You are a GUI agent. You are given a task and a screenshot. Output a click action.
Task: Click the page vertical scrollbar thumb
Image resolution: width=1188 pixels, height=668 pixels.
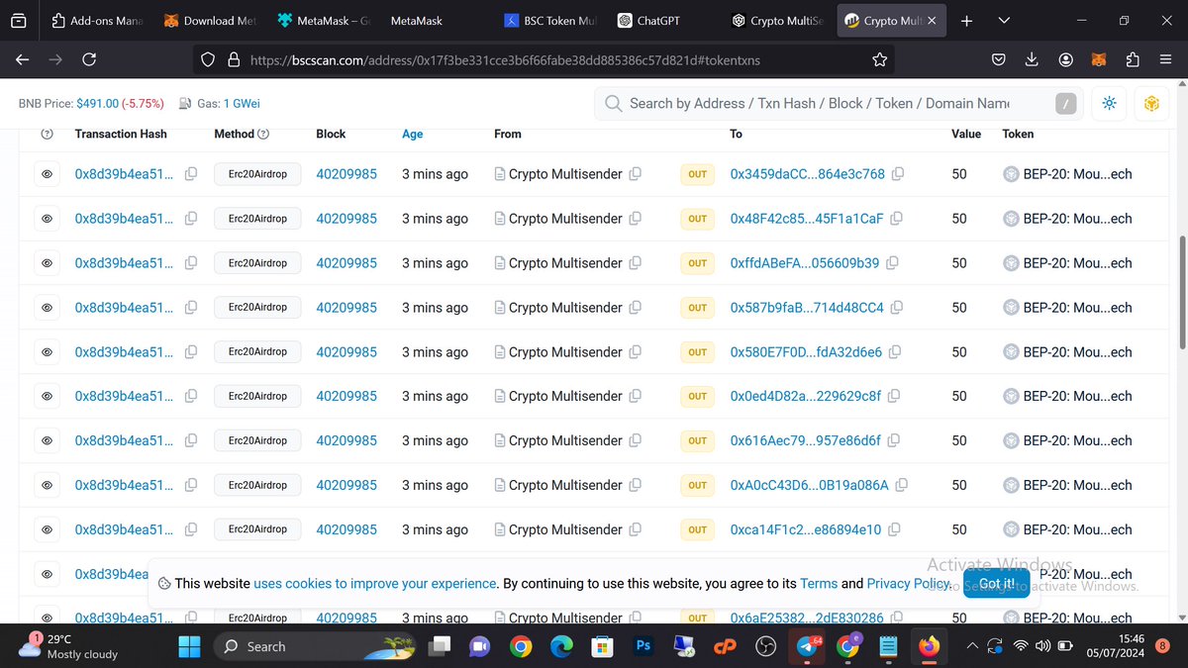pyautogui.click(x=1181, y=292)
